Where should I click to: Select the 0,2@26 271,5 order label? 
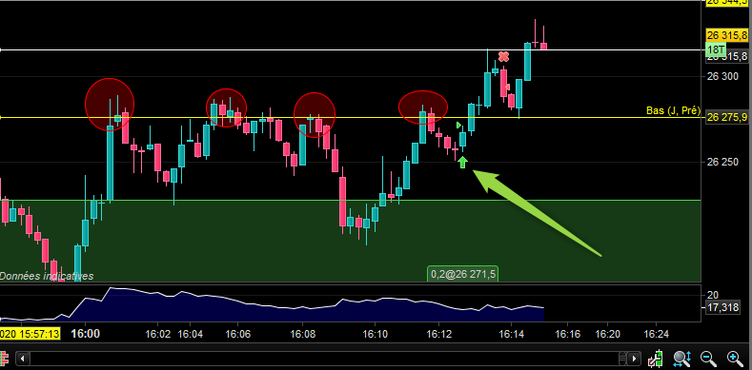click(463, 274)
